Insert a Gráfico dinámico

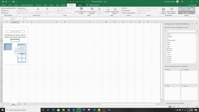click(164, 11)
